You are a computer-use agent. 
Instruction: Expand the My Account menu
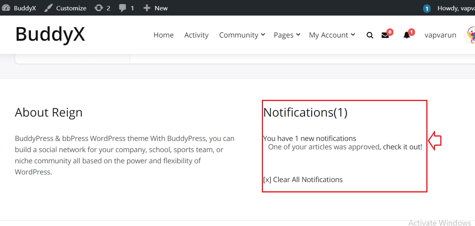[332, 35]
